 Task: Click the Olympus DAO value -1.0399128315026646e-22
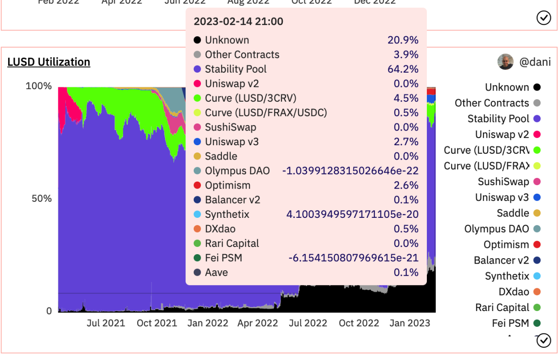coord(350,171)
